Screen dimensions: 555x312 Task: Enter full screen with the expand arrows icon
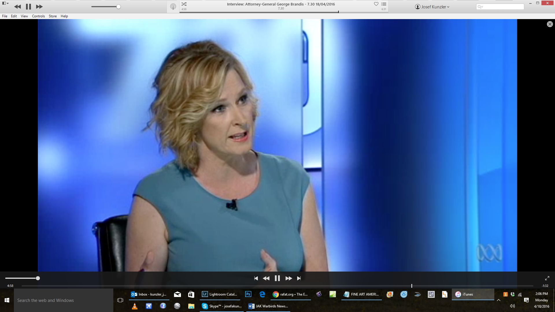pos(547,278)
